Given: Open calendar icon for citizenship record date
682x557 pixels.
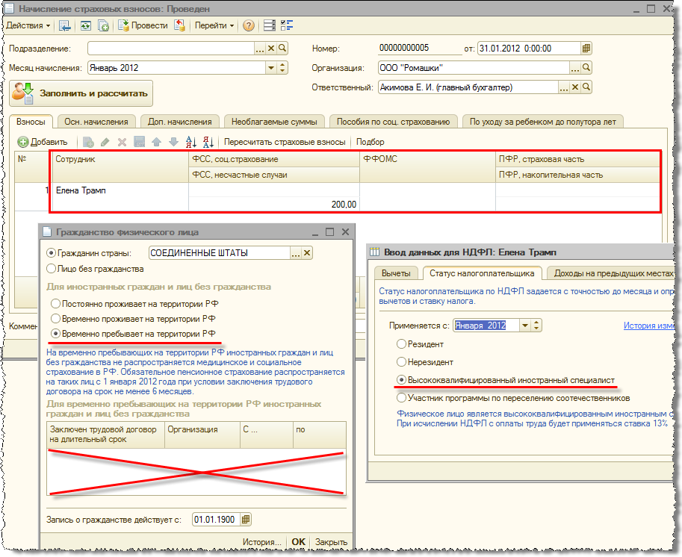Looking at the screenshot, I should 246,520.
